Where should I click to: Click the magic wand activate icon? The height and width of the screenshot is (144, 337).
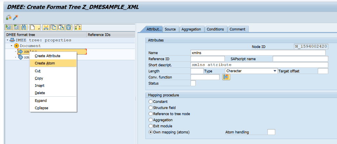[15, 17]
